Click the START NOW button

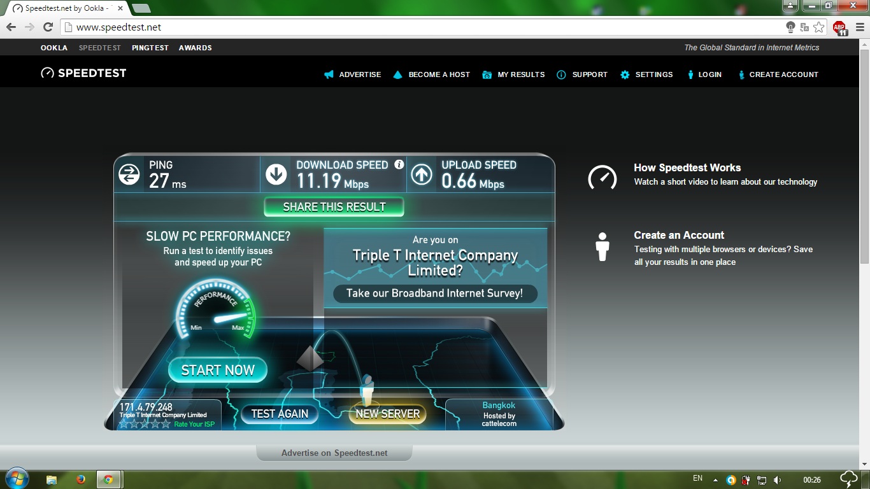[x=218, y=370]
